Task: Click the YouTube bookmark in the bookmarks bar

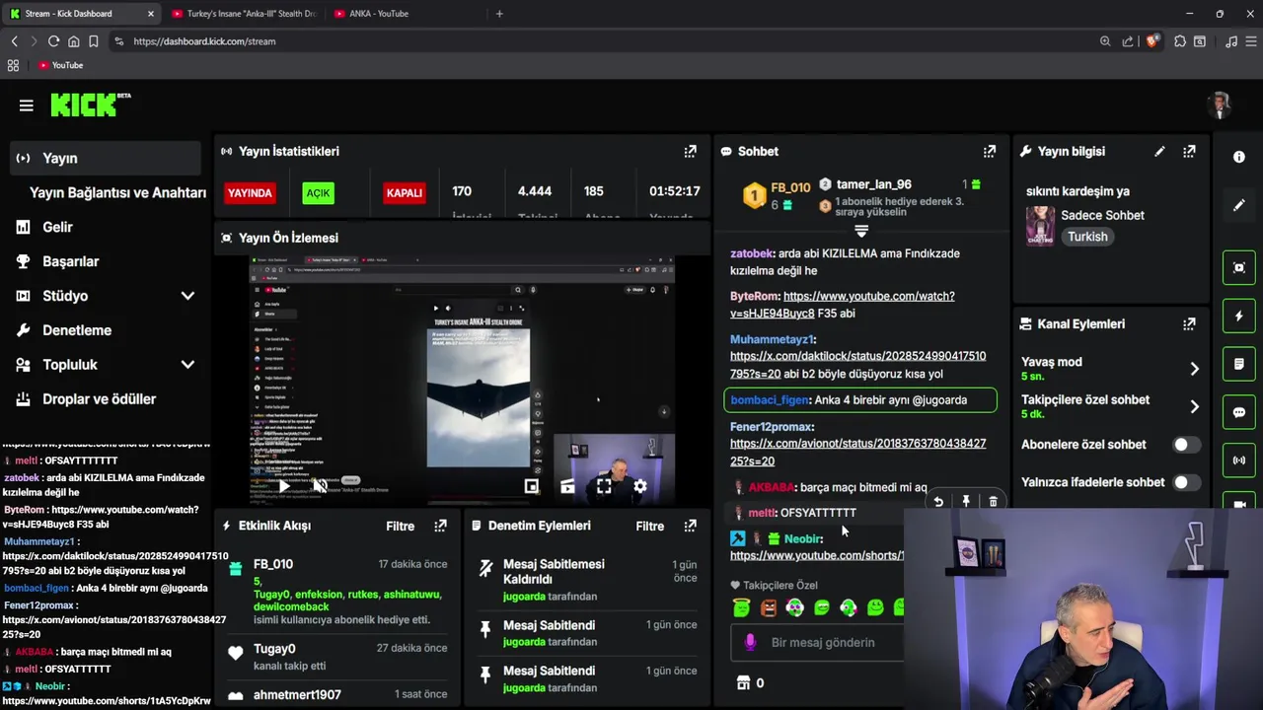Action: [60, 65]
